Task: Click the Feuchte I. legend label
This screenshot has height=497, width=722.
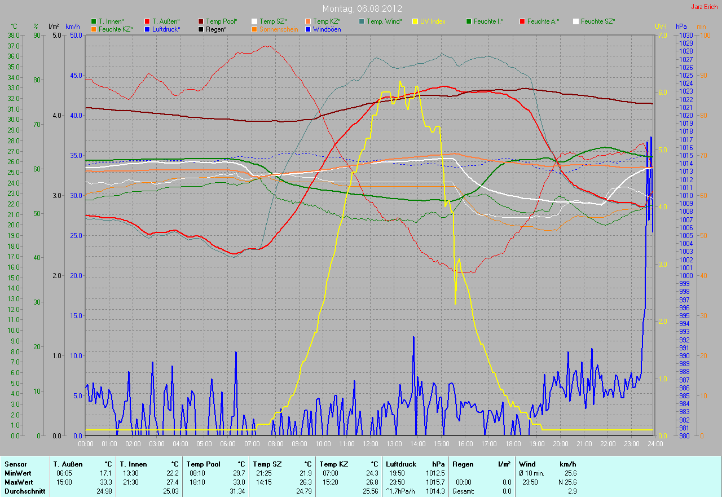Action: coord(488,21)
